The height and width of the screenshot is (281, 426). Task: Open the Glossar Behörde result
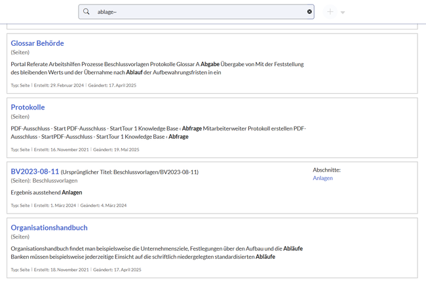click(37, 43)
